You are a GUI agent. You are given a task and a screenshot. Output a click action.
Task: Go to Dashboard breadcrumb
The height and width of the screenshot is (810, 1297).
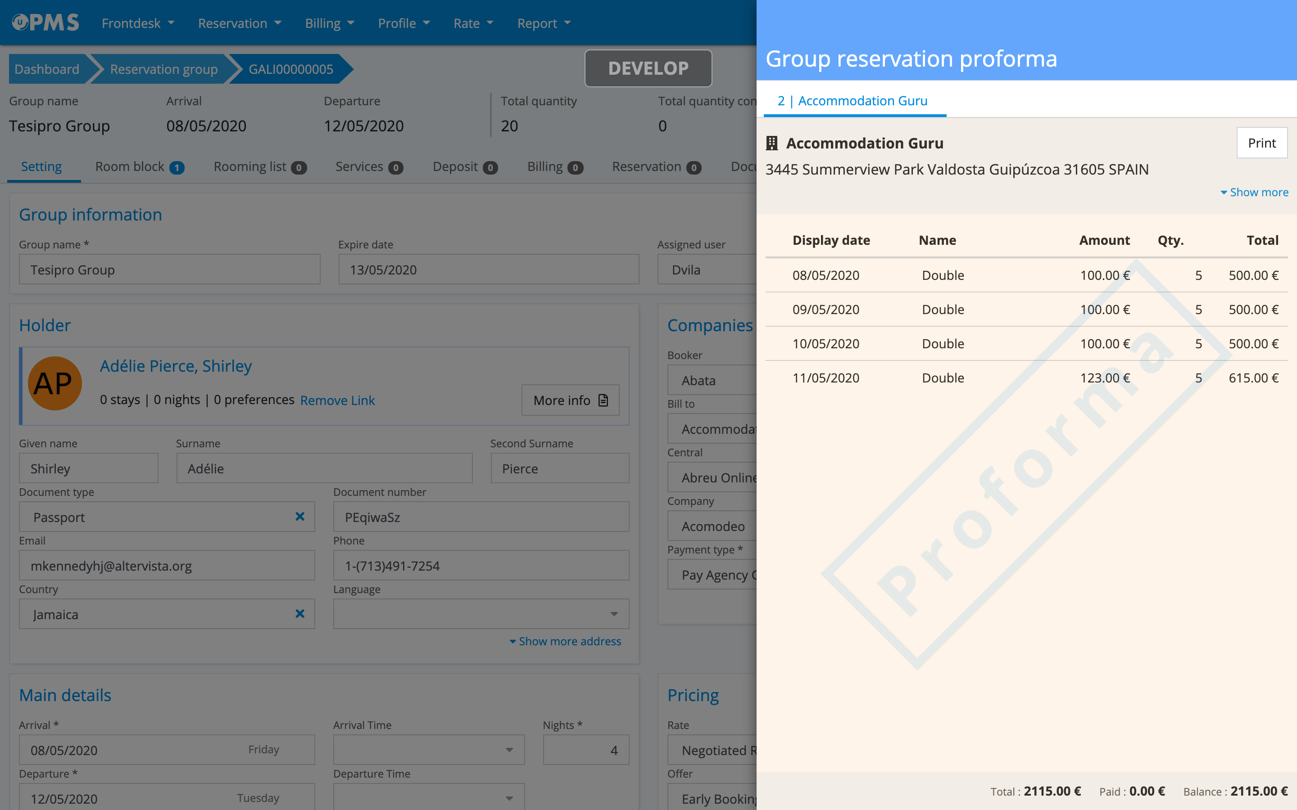point(47,69)
